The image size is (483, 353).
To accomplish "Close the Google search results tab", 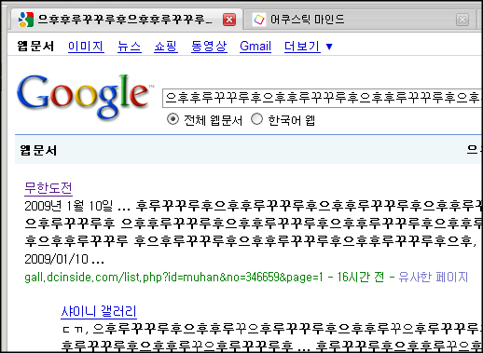I will click(x=229, y=20).
